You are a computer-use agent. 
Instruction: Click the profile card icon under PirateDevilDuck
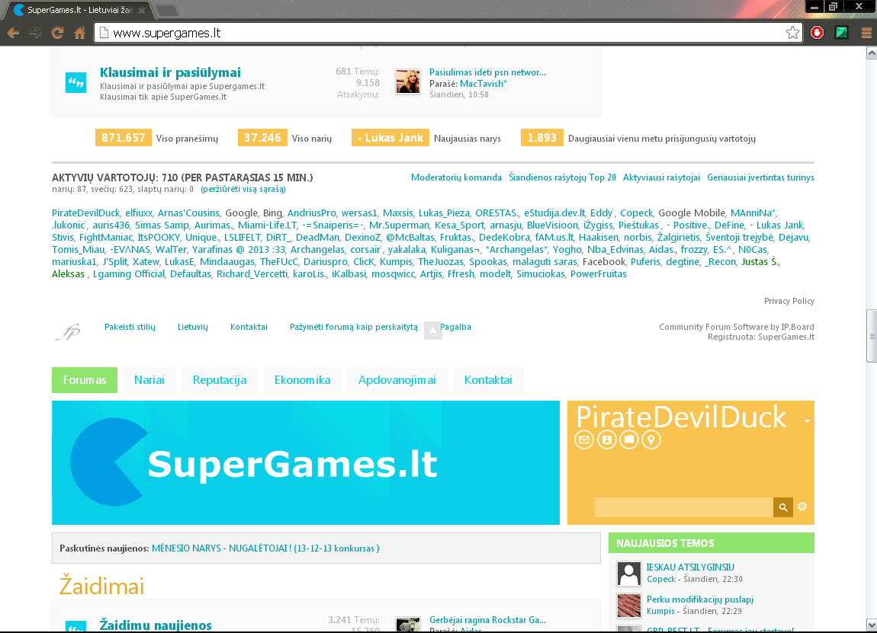606,440
